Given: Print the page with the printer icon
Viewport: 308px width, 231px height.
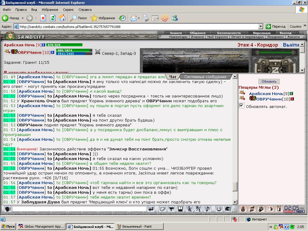Looking at the screenshot, I should coord(146,18).
